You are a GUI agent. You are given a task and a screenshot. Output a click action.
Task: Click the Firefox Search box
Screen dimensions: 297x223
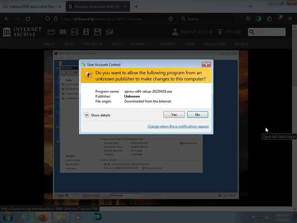(207, 19)
